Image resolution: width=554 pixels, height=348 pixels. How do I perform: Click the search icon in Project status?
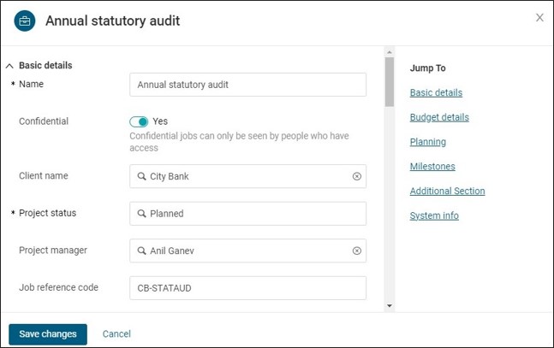point(141,214)
